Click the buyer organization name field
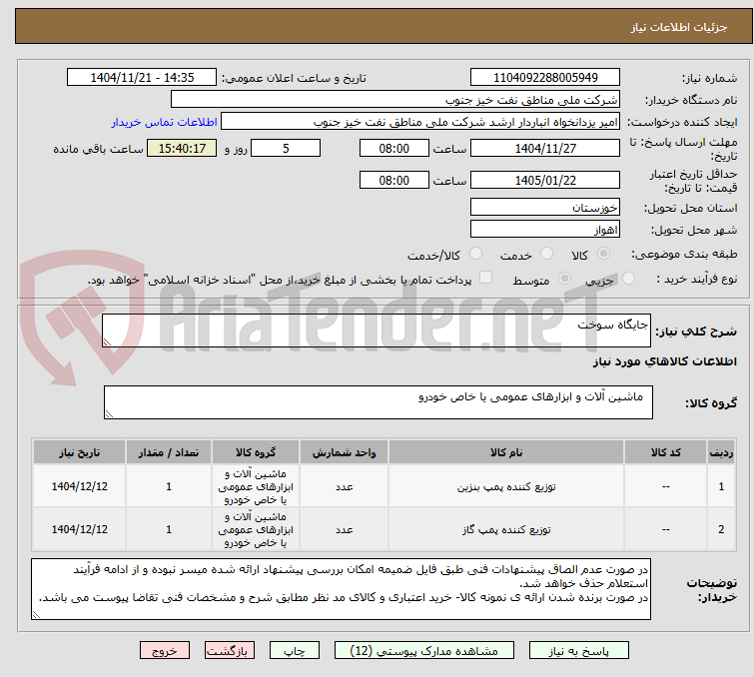754x677 pixels. click(395, 100)
